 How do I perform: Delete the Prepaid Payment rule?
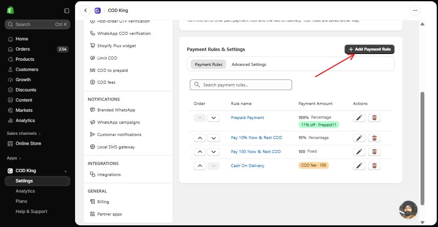pos(374,118)
